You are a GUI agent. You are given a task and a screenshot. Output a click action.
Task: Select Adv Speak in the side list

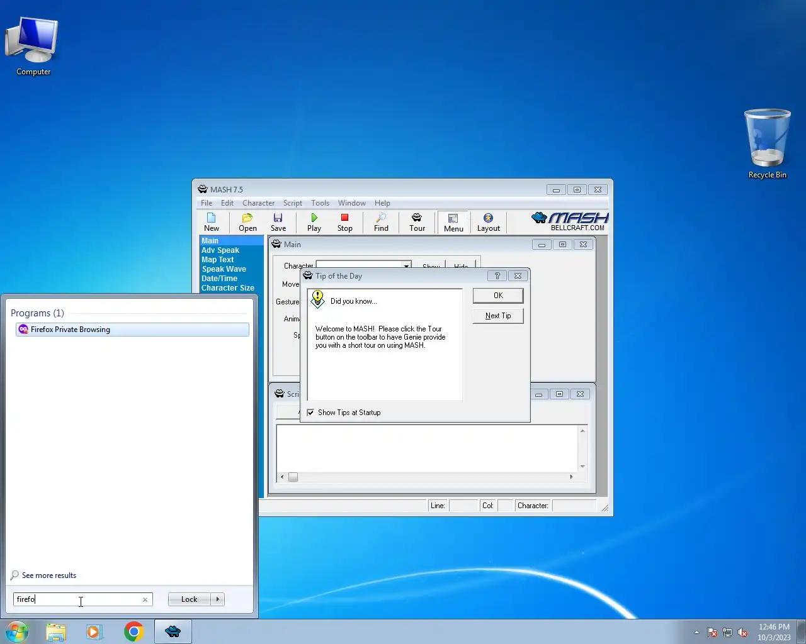231,250
